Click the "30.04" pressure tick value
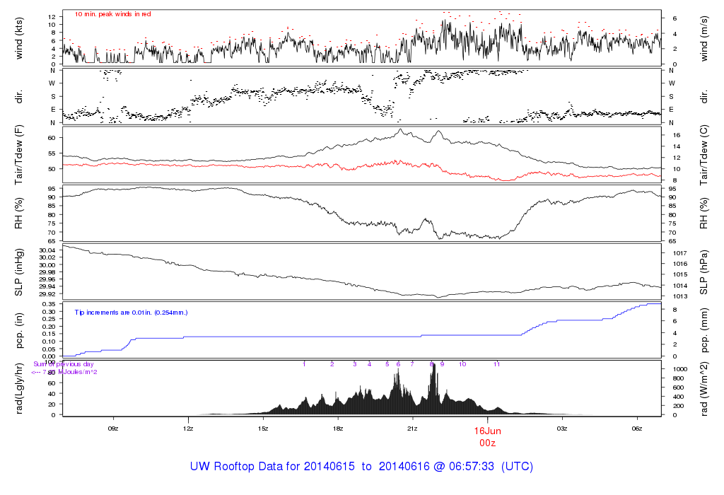This screenshot has width=724, height=495. coord(47,250)
